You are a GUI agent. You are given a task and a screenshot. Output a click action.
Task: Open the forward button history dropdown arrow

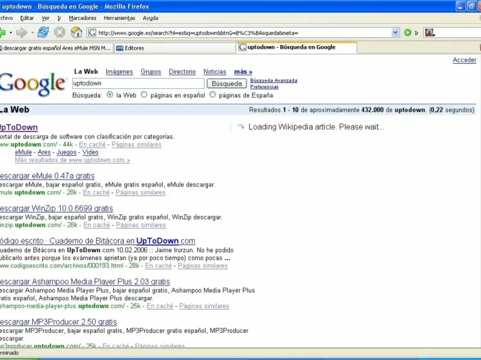[x=32, y=32]
